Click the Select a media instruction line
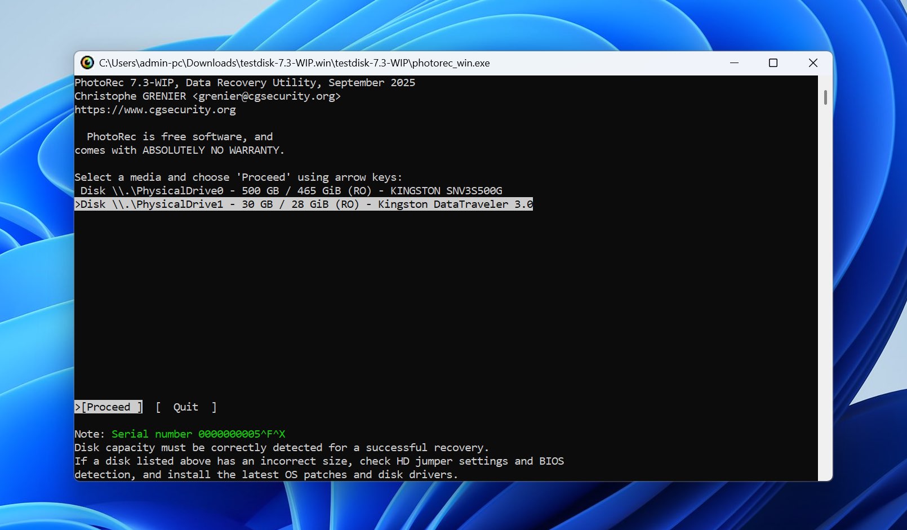 (238, 177)
